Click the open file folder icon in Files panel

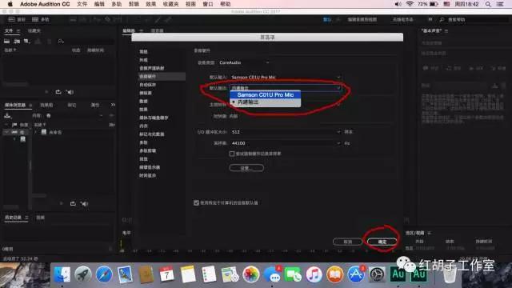[7, 41]
